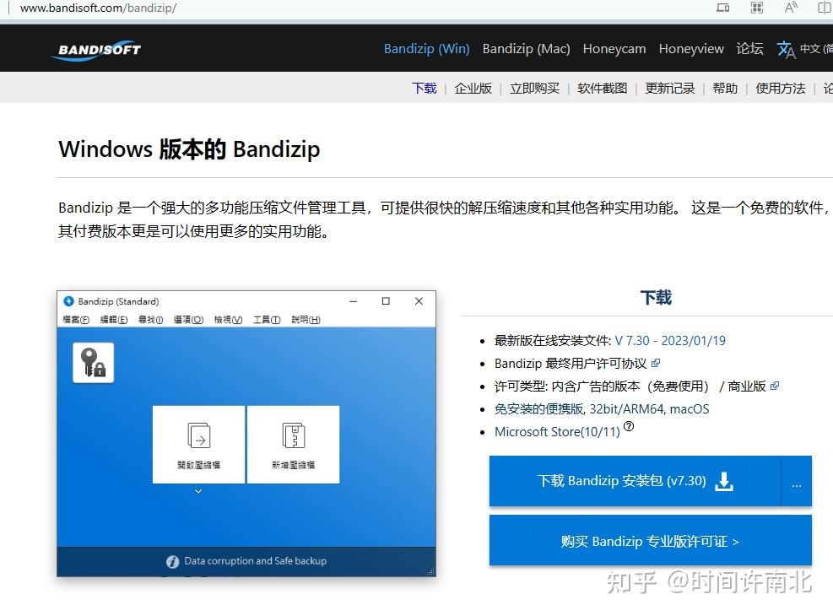
Task: Click the info icon beside Data corruption message
Action: tap(173, 560)
